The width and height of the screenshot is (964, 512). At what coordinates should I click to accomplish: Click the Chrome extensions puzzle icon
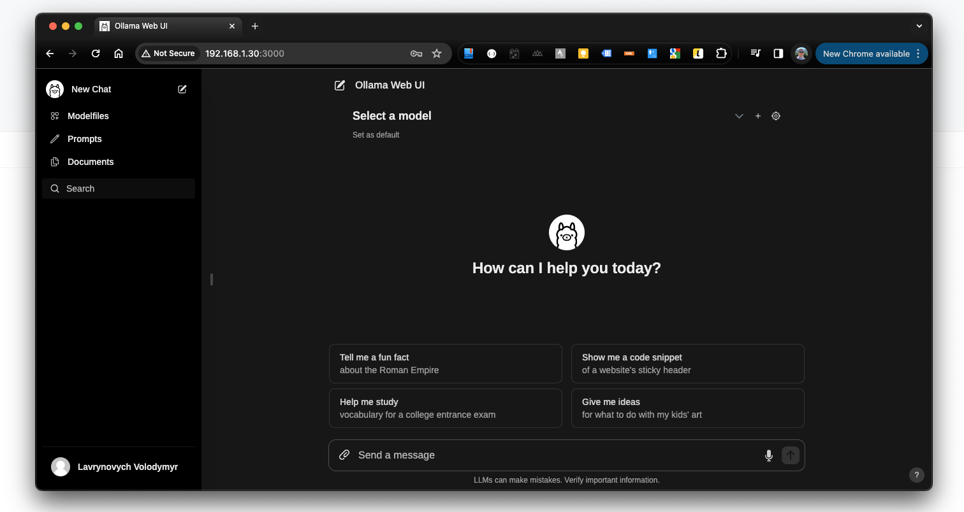click(x=721, y=53)
